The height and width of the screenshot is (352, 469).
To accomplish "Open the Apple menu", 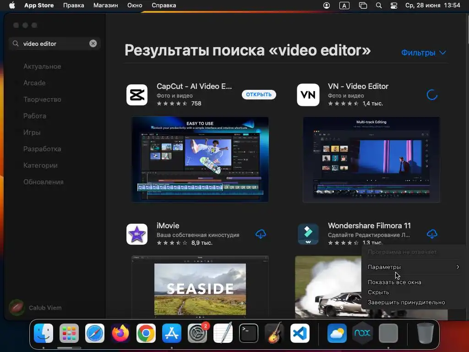I will (12, 5).
